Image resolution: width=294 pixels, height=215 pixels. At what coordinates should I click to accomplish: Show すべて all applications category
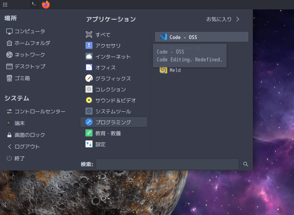click(x=114, y=34)
